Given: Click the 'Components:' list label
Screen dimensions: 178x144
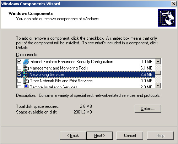Looking at the screenshot, I should 27,55.
